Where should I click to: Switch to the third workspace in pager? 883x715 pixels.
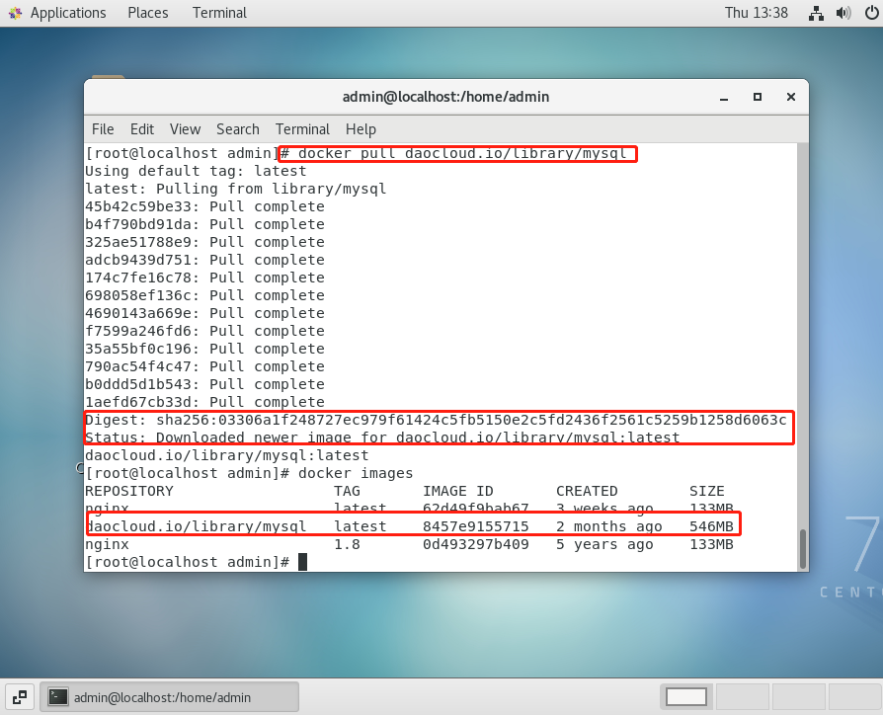pos(798,697)
